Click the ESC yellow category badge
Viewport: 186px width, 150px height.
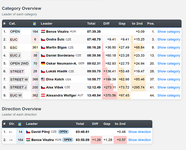[14, 48]
